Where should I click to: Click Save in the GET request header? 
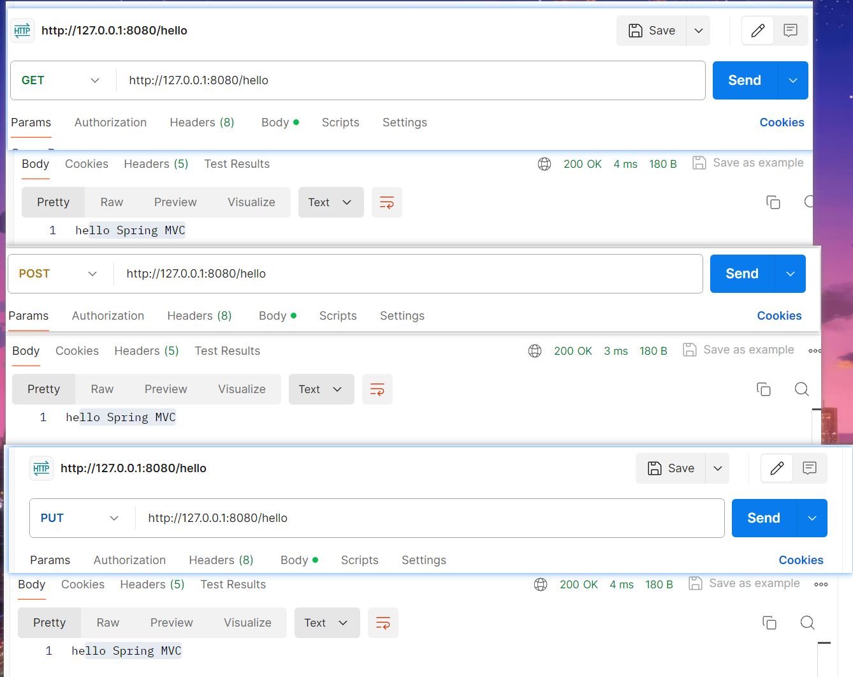tap(652, 31)
